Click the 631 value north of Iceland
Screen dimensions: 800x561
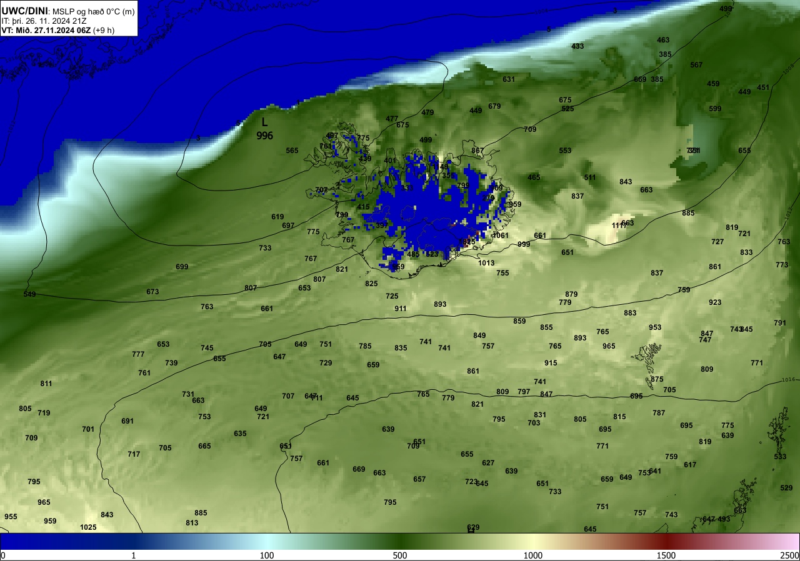(509, 80)
